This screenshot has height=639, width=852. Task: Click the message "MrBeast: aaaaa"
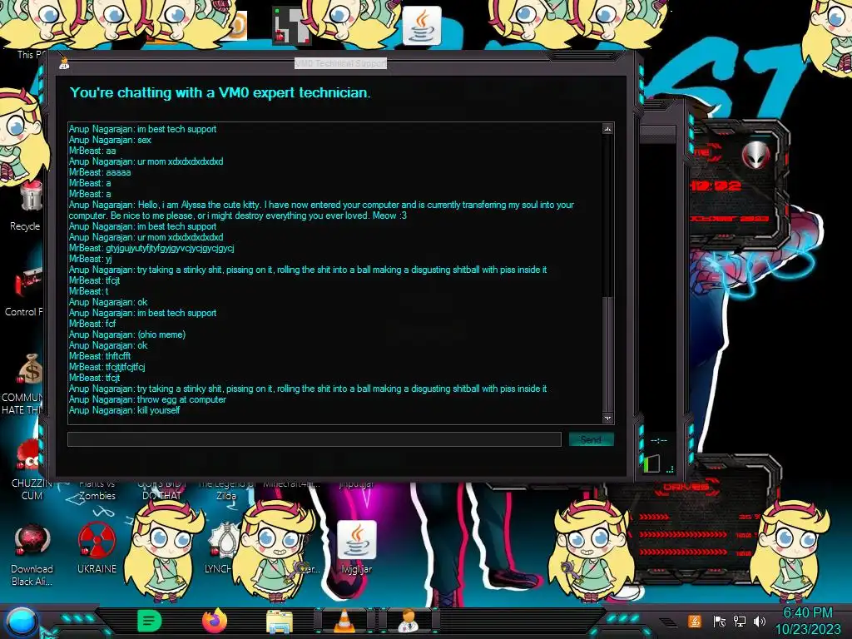[100, 172]
